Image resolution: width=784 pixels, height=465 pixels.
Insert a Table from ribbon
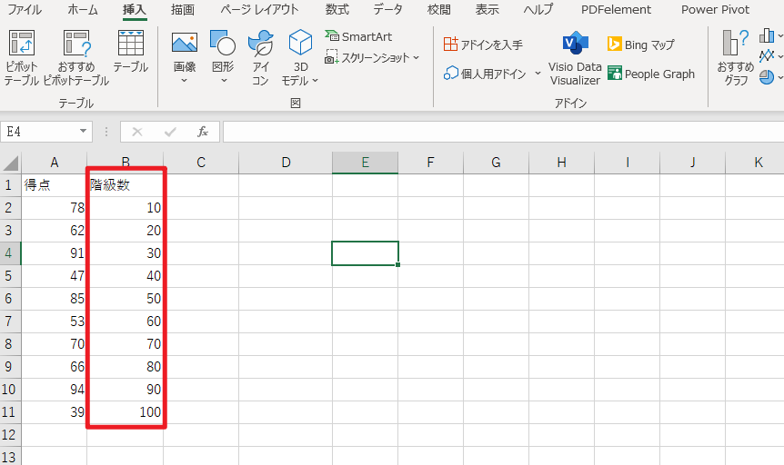click(130, 52)
